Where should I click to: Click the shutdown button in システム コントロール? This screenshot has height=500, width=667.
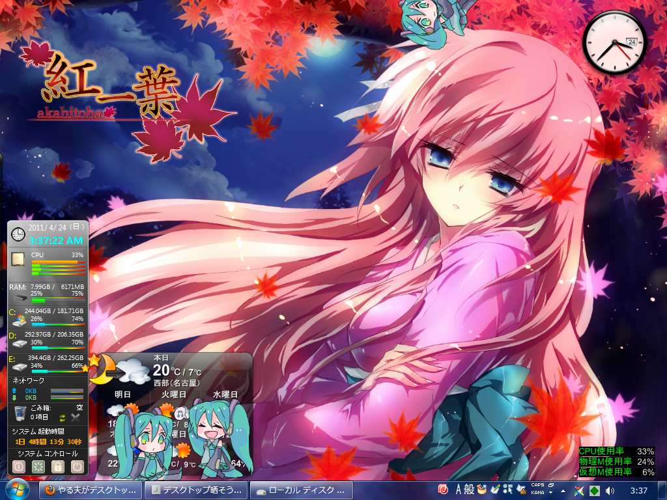(x=19, y=466)
